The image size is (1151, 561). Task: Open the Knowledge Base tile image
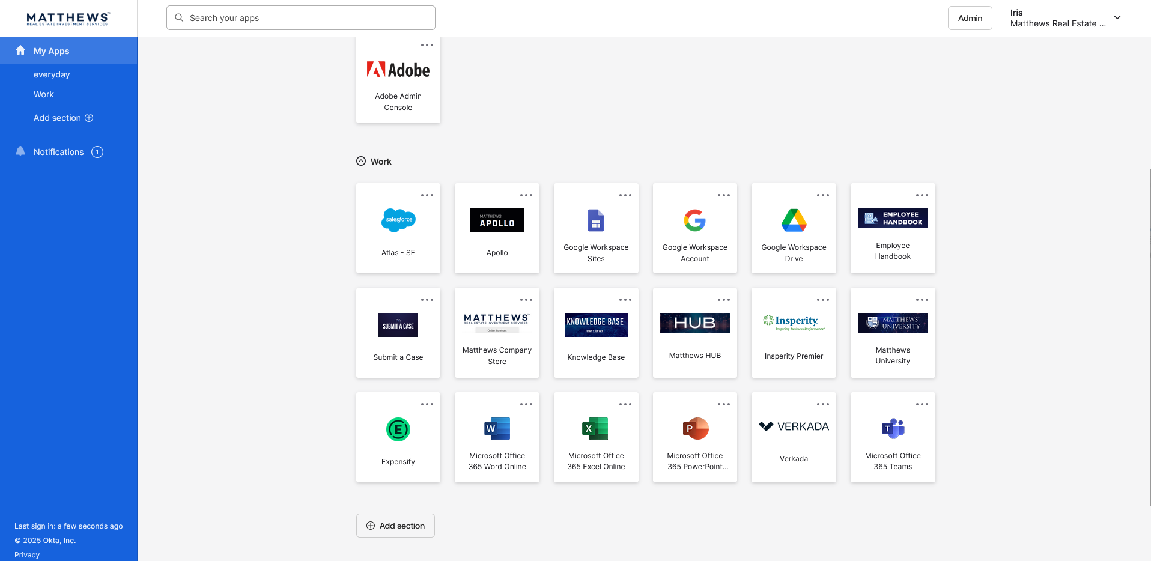(x=596, y=325)
